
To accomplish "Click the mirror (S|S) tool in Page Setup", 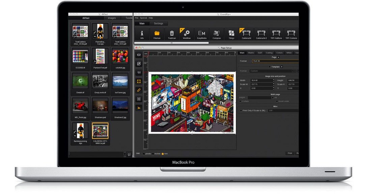I will pos(139,55).
